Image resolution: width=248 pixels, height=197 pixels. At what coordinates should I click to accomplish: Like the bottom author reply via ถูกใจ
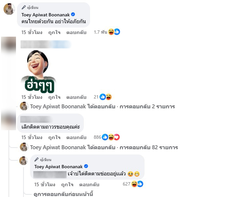[67, 185]
